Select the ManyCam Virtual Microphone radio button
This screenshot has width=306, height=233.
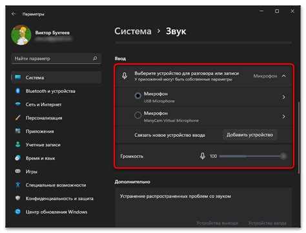click(138, 115)
